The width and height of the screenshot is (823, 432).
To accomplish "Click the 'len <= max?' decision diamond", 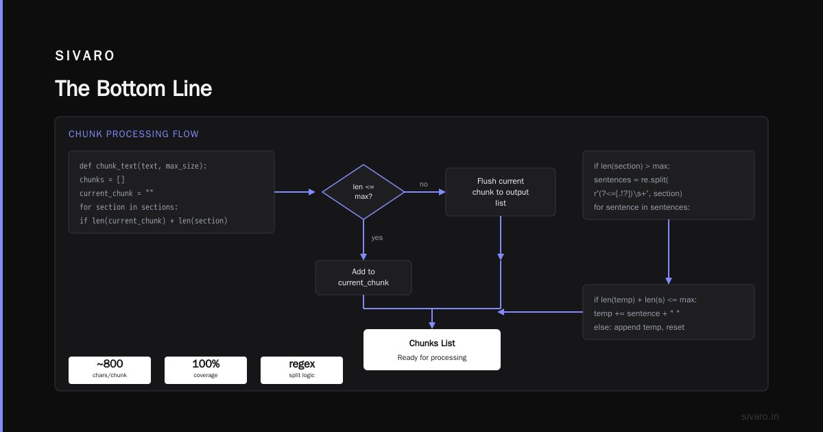I will [x=363, y=192].
